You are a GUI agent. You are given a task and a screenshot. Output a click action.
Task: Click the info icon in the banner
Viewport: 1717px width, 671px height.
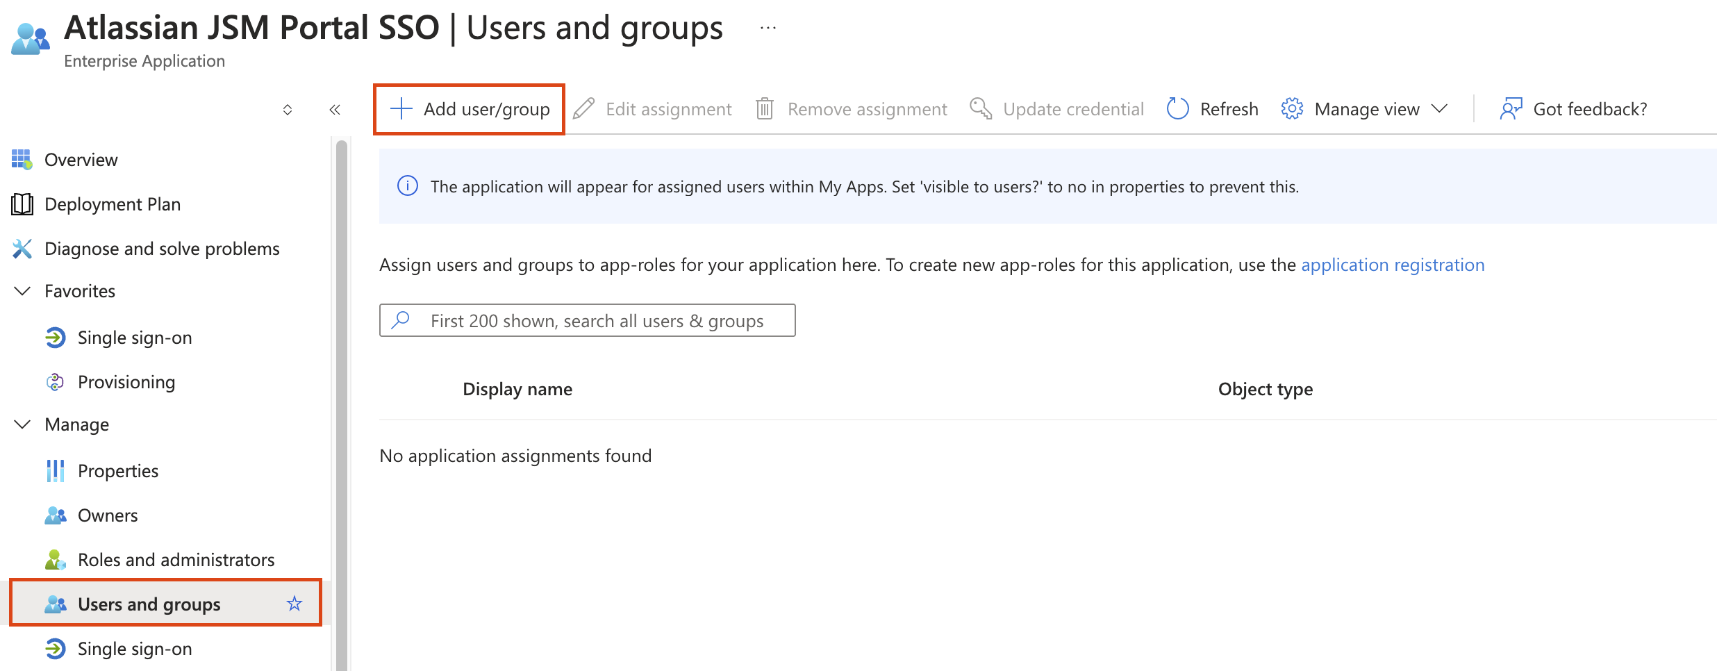pyautogui.click(x=408, y=186)
